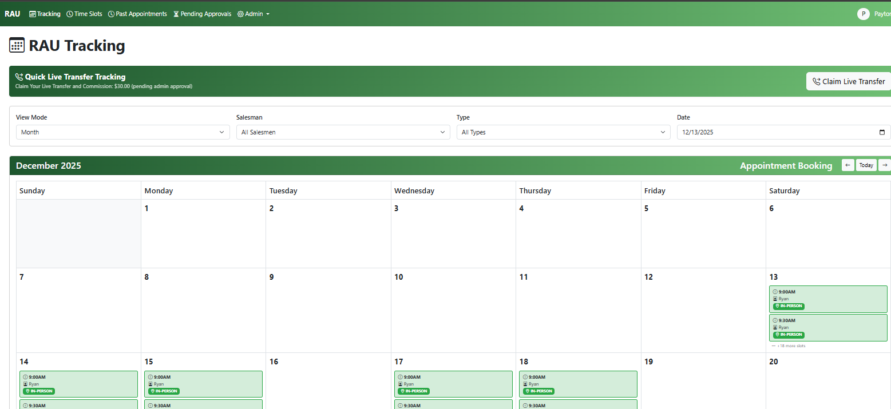Click the RAU Tracking calendar grid icon
Image resolution: width=891 pixels, height=409 pixels.
17,45
